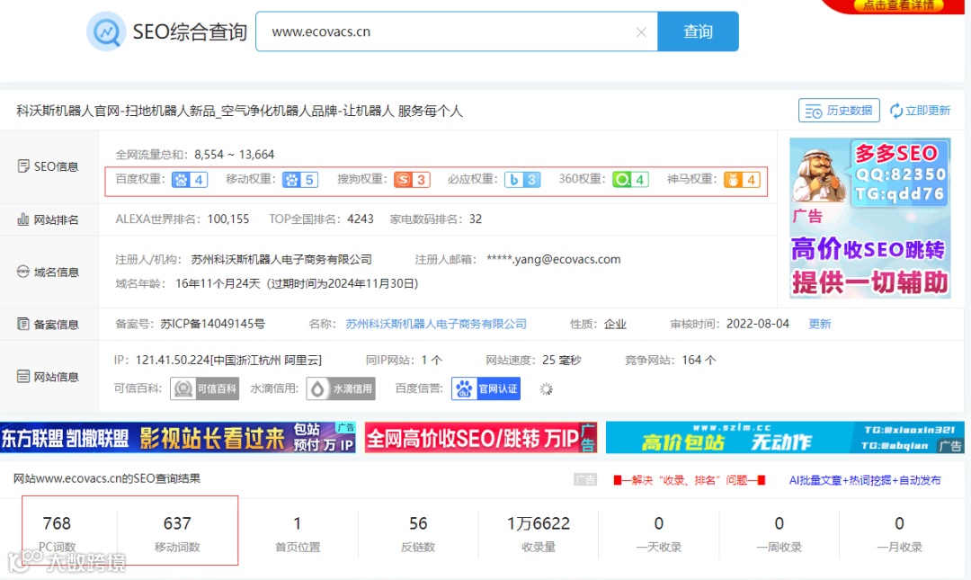Click the 网站信息 list icon
Image resolution: width=971 pixels, height=580 pixels.
coord(22,376)
